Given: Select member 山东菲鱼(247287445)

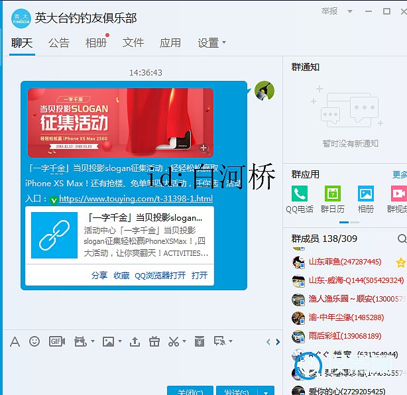Looking at the screenshot, I should tap(345, 262).
